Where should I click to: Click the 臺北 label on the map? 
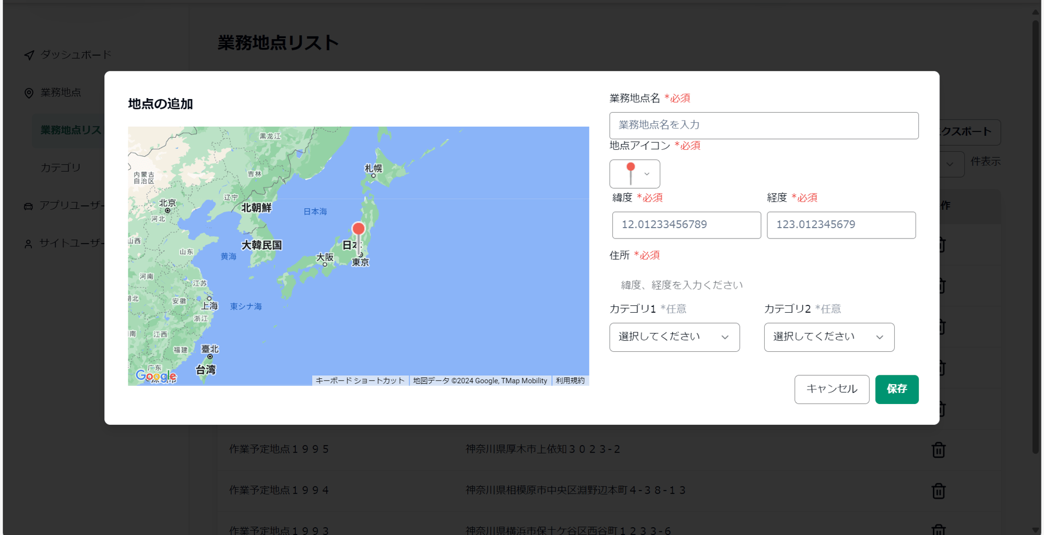pos(210,349)
